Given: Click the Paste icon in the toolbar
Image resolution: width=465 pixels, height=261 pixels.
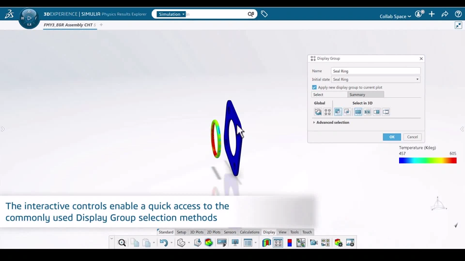Looking at the screenshot, I should [x=146, y=243].
